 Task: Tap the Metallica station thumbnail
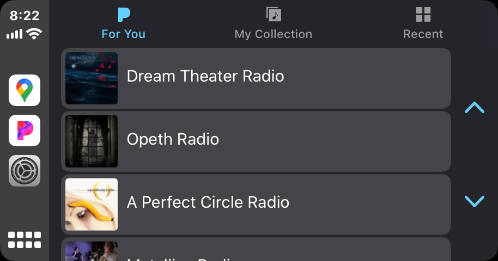[x=92, y=251]
